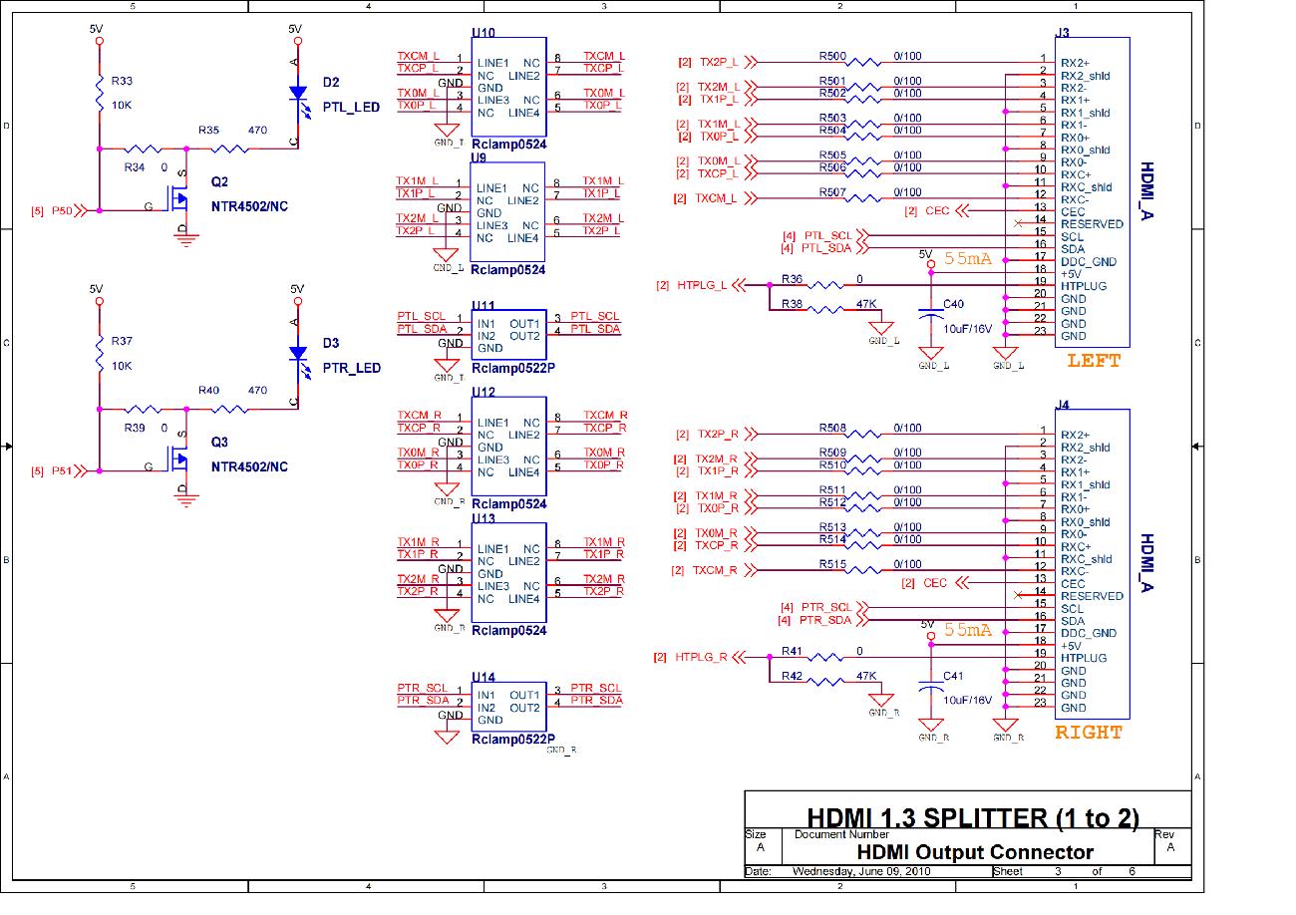Click the 'PTR_LED' label beside D3

[352, 368]
